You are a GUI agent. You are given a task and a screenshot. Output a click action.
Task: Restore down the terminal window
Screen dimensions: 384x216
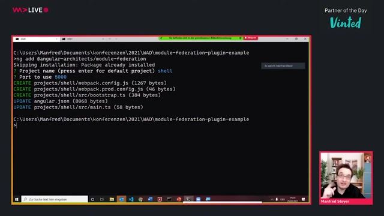[x=296, y=38]
